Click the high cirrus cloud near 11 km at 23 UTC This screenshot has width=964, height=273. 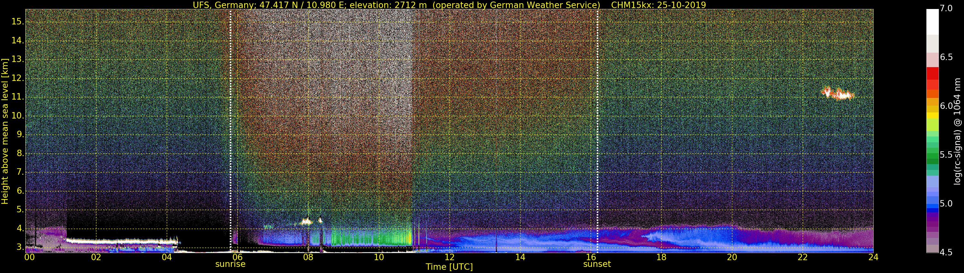(x=838, y=93)
